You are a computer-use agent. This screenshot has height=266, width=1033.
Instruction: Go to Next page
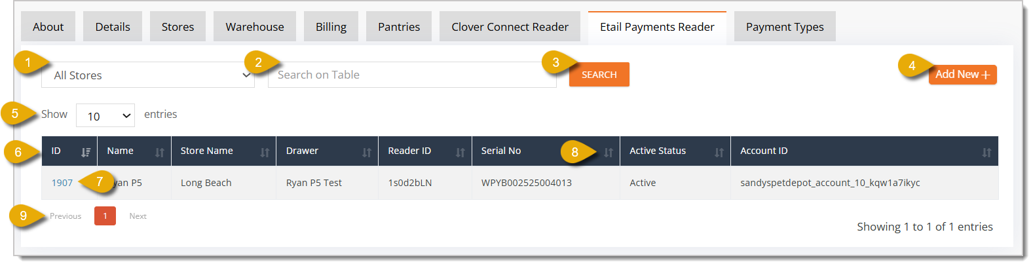pos(138,216)
